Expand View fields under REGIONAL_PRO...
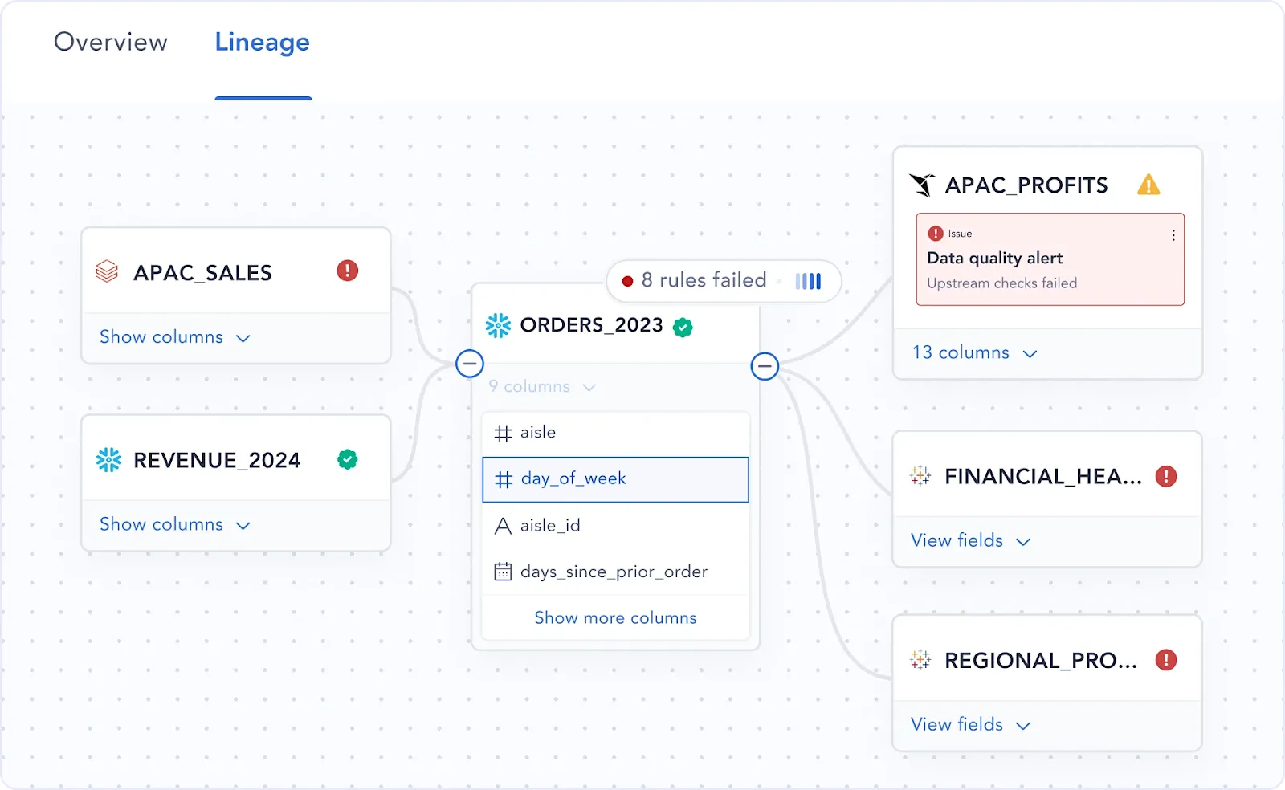 click(970, 724)
